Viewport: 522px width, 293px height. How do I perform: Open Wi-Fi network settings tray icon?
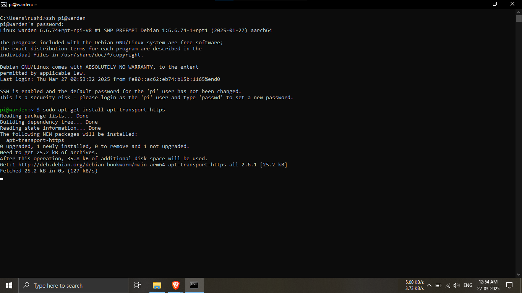[448, 285]
